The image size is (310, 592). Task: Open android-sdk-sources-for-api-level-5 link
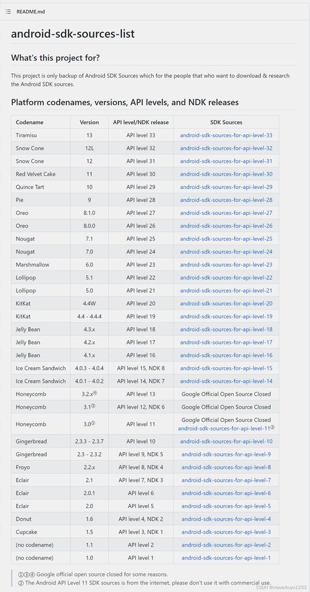(x=226, y=506)
